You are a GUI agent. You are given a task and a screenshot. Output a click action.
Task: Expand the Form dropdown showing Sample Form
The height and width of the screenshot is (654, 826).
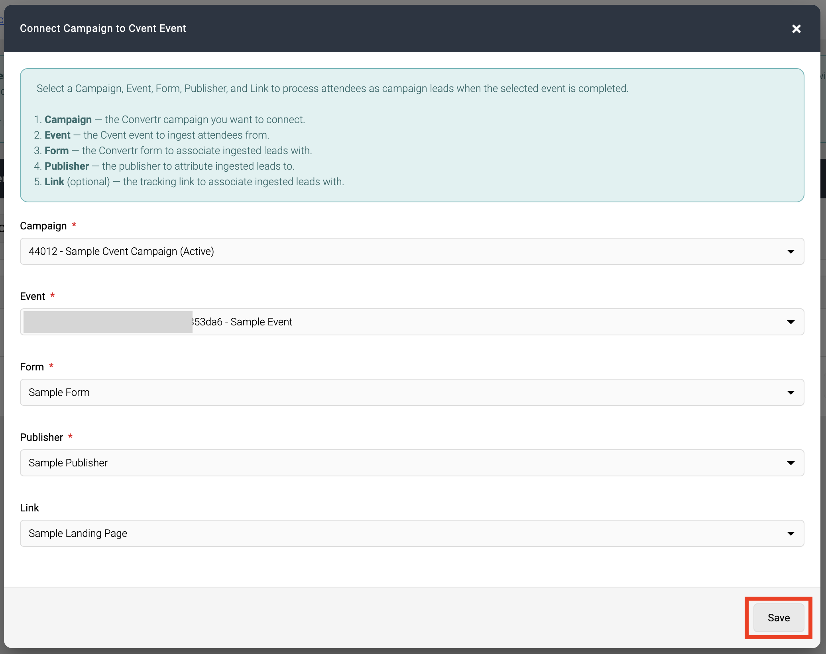coord(412,392)
